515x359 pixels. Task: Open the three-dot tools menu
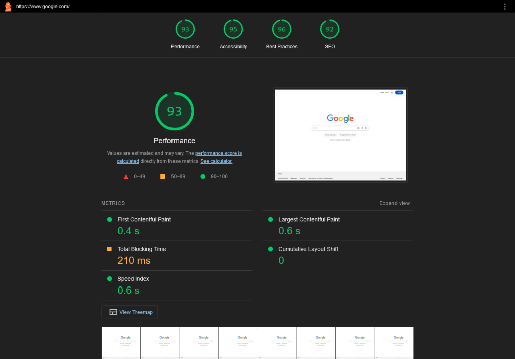coord(504,7)
